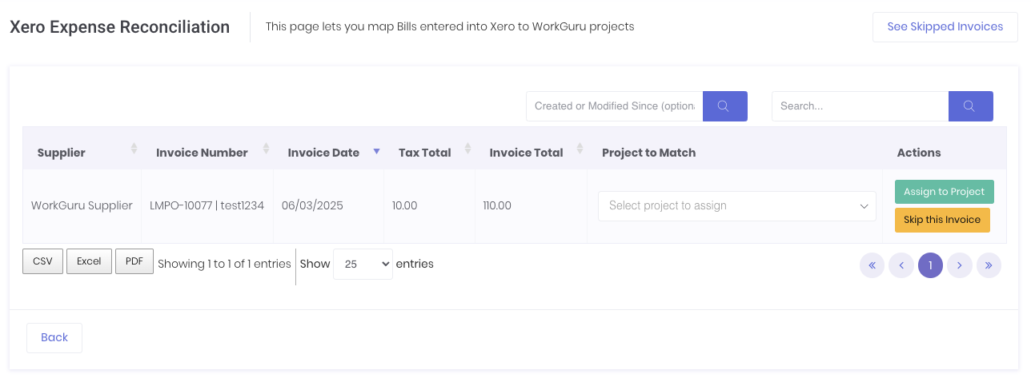Select page 1 in pagination
This screenshot has height=382, width=1031.
(931, 265)
